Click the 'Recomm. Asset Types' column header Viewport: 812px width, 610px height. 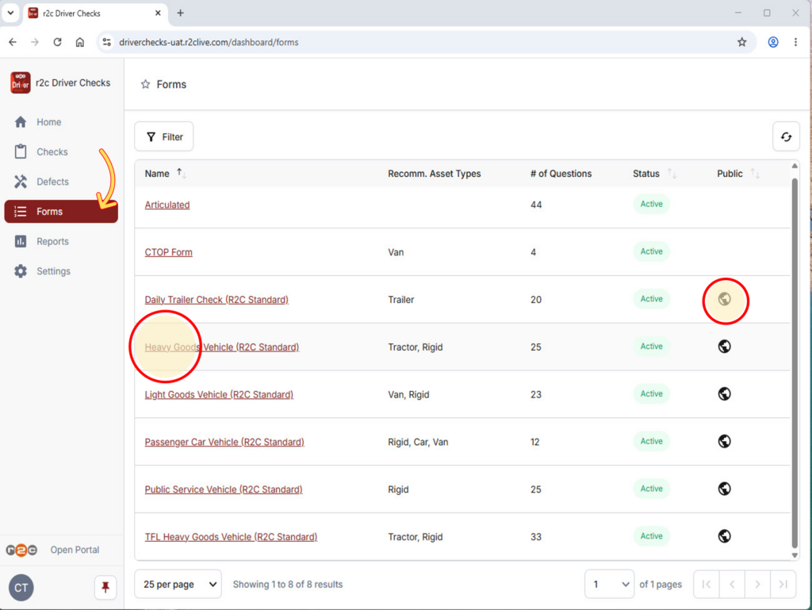(434, 174)
